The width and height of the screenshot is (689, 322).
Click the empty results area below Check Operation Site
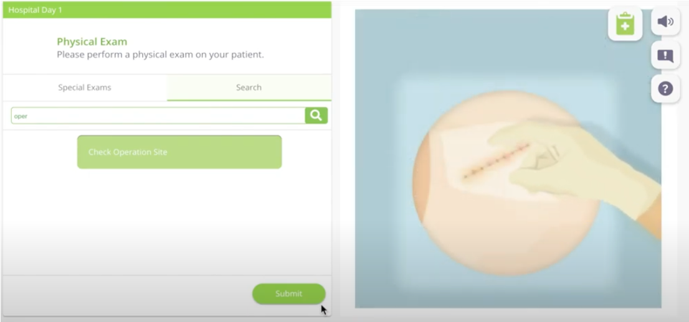pos(167,219)
